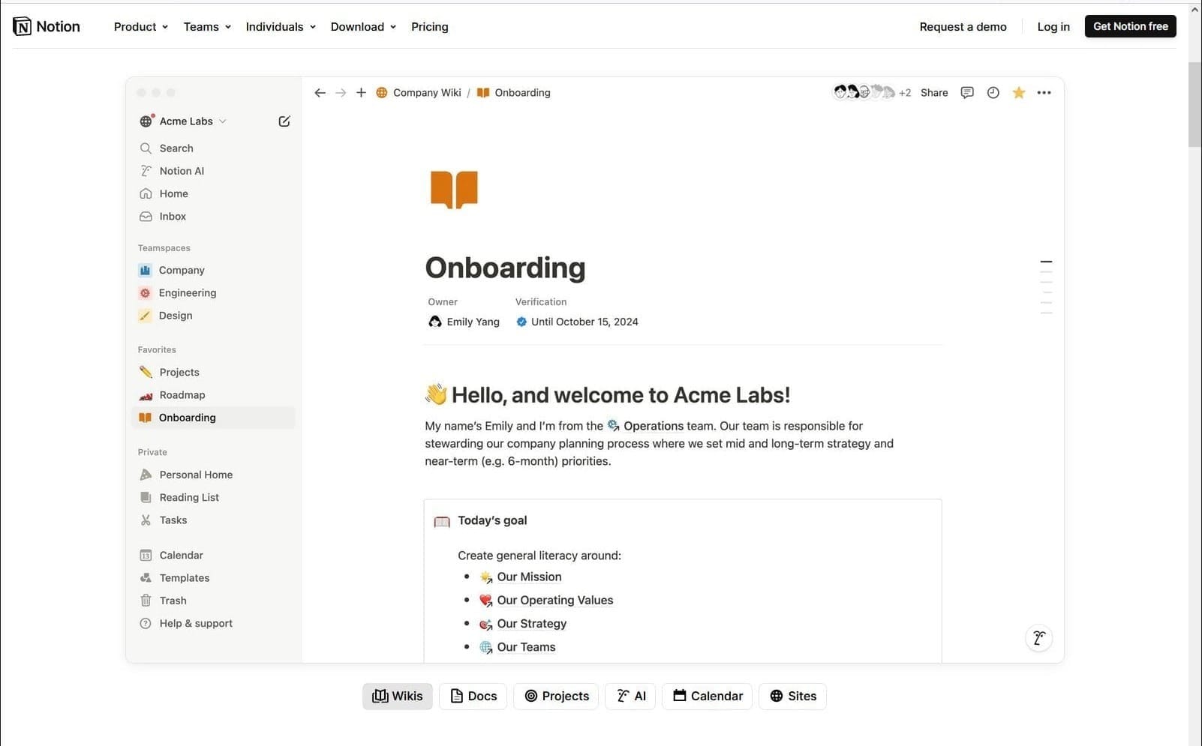This screenshot has height=746, width=1202.
Task: Click the collaborator avatars group
Action: point(864,92)
